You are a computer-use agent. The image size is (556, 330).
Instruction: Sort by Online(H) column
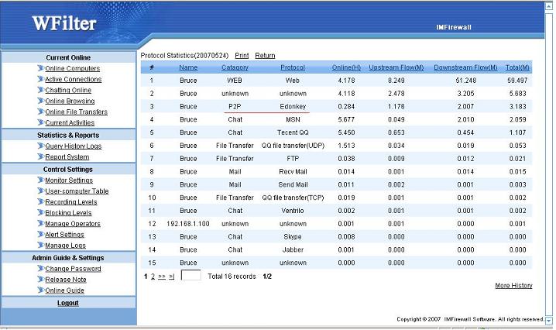click(346, 67)
